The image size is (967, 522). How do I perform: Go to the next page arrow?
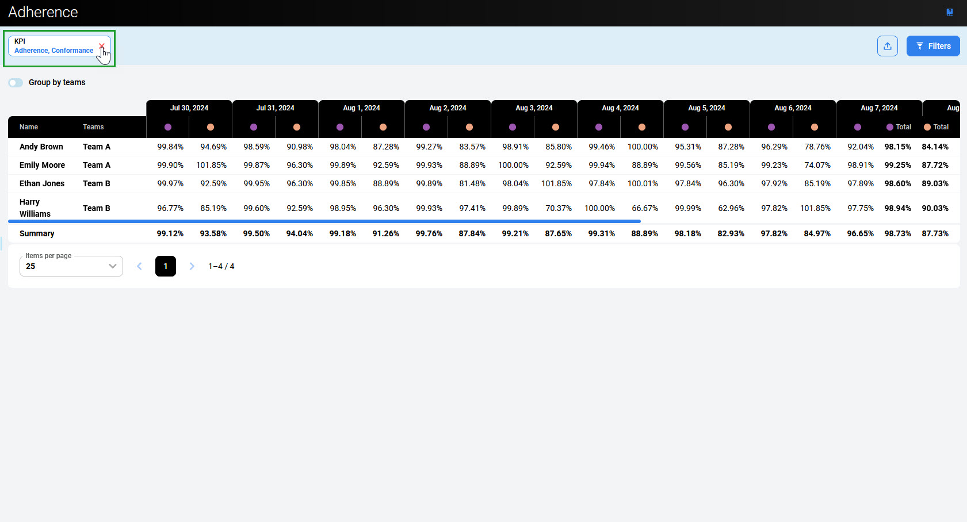pos(192,266)
